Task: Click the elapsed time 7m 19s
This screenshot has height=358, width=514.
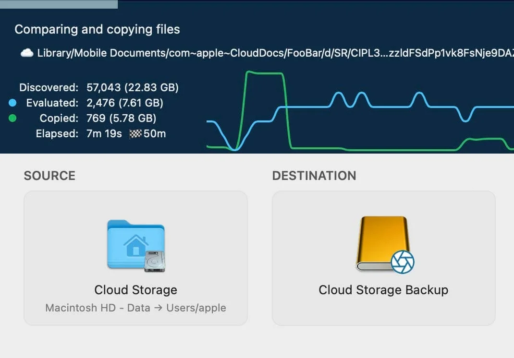Action: 104,133
